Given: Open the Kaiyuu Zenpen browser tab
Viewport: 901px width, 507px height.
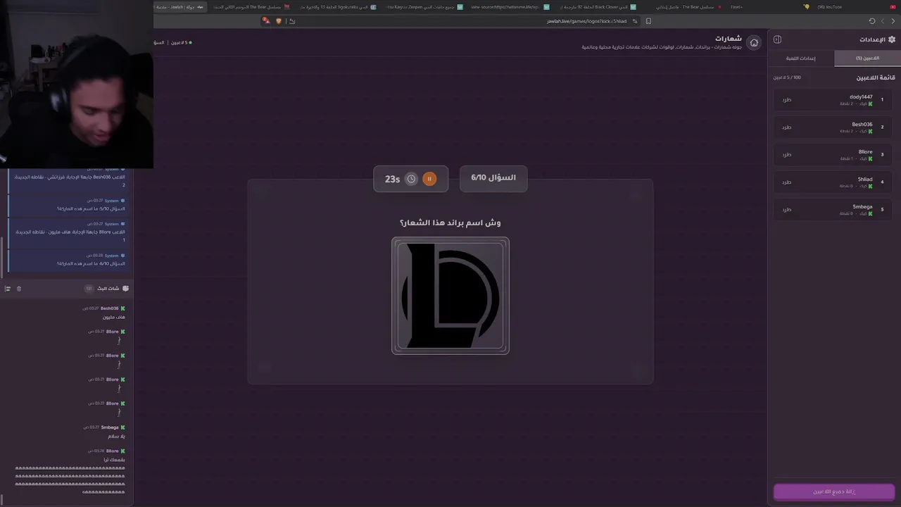Looking at the screenshot, I should tap(424, 6).
